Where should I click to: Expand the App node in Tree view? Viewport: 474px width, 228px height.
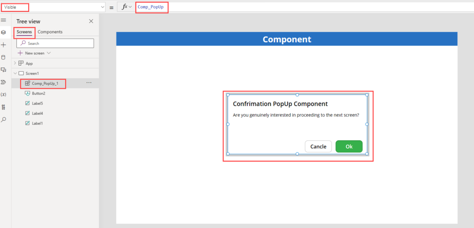(x=15, y=63)
